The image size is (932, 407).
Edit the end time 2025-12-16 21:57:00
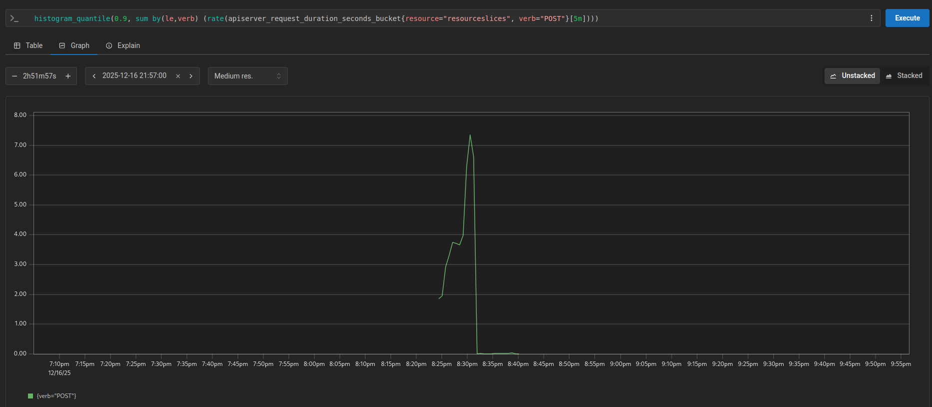pyautogui.click(x=134, y=76)
